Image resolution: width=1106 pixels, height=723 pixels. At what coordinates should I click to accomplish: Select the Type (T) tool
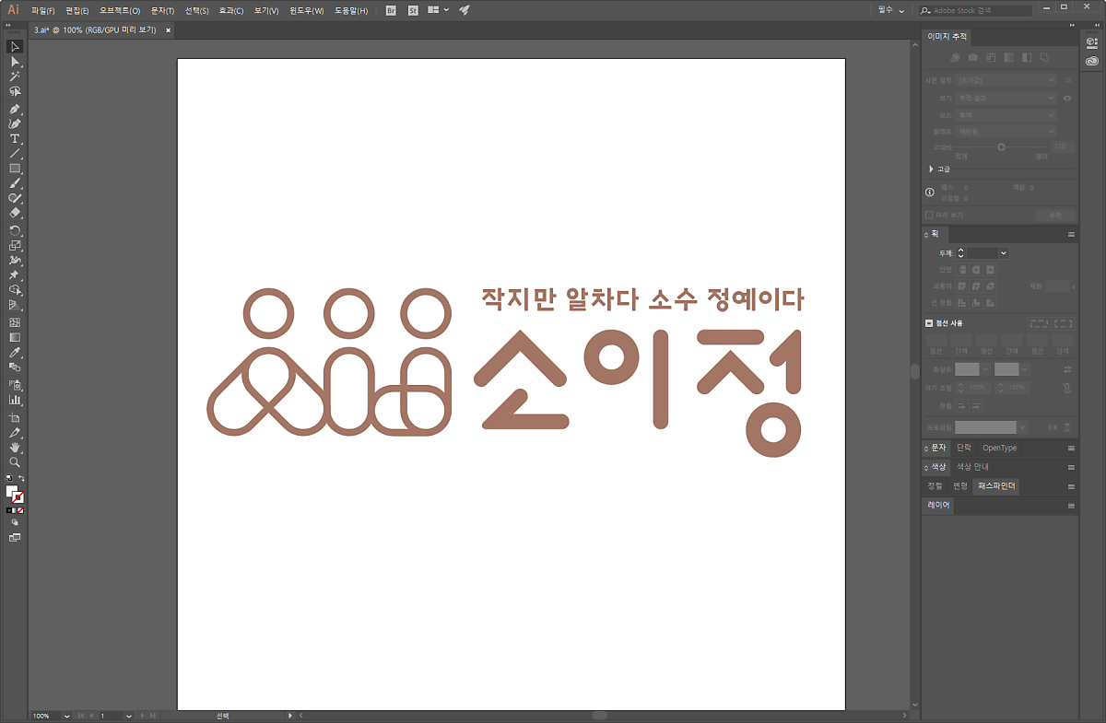point(15,139)
